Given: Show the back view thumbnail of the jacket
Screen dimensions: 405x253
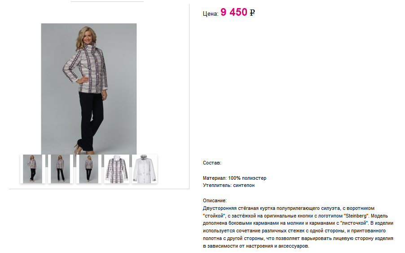Looking at the screenshot, I should 88,169.
